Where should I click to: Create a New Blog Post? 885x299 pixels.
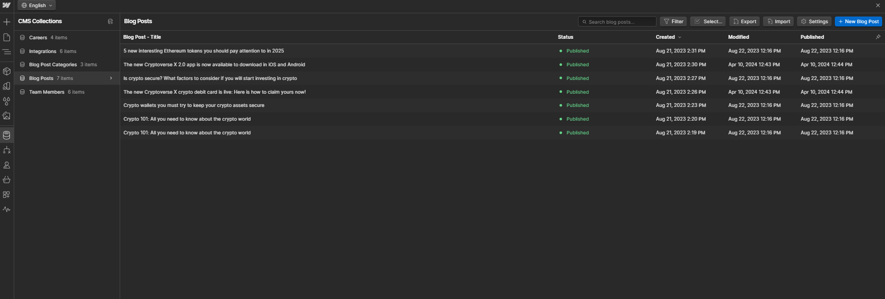(858, 21)
